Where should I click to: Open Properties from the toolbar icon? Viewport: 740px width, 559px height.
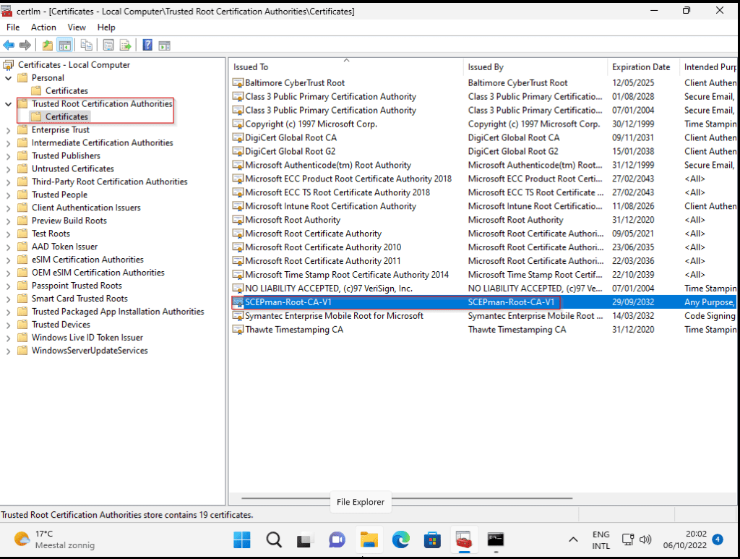click(x=108, y=45)
